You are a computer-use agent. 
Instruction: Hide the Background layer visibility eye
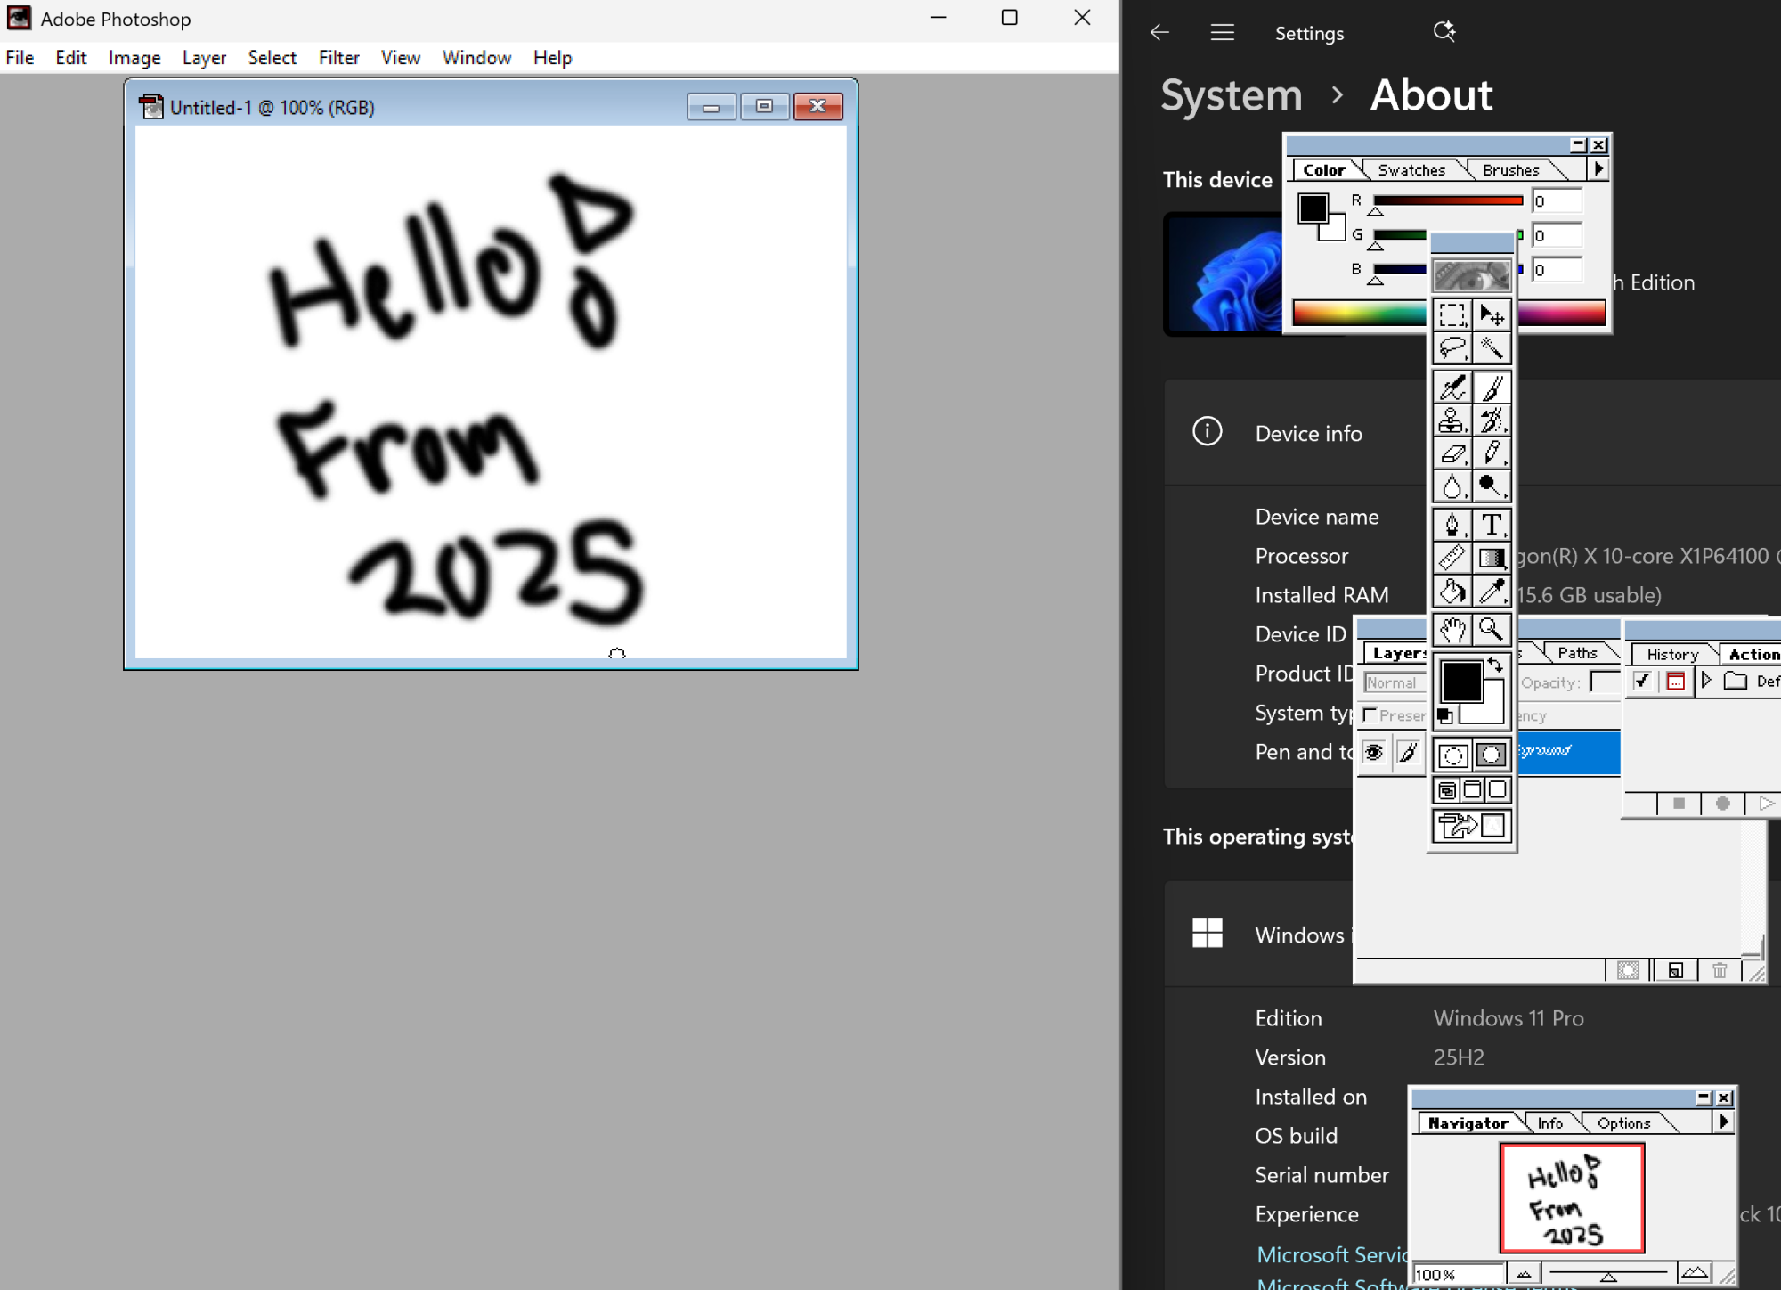1374,753
